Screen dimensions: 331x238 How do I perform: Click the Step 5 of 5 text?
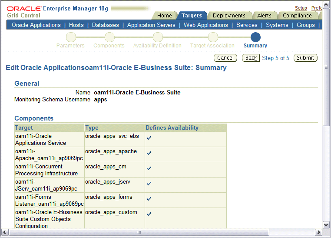click(275, 58)
